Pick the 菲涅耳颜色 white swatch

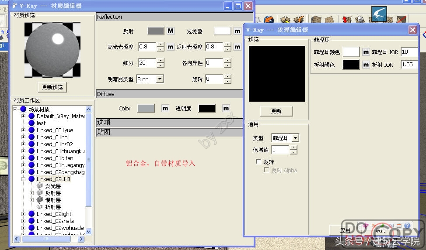[351, 52]
